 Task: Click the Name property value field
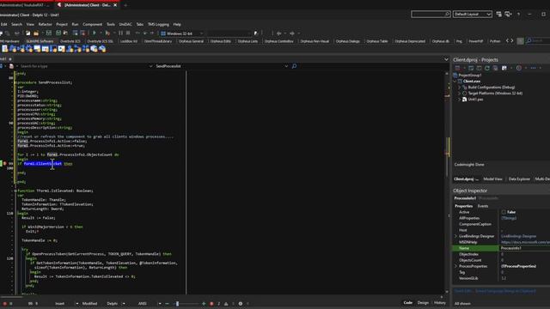click(524, 248)
